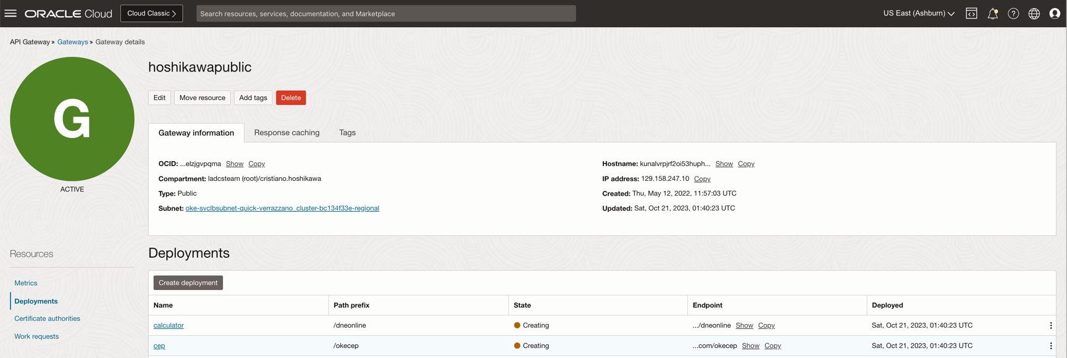Image resolution: width=1067 pixels, height=358 pixels.
Task: Open actions menu for calculator deployment
Action: 1050,325
